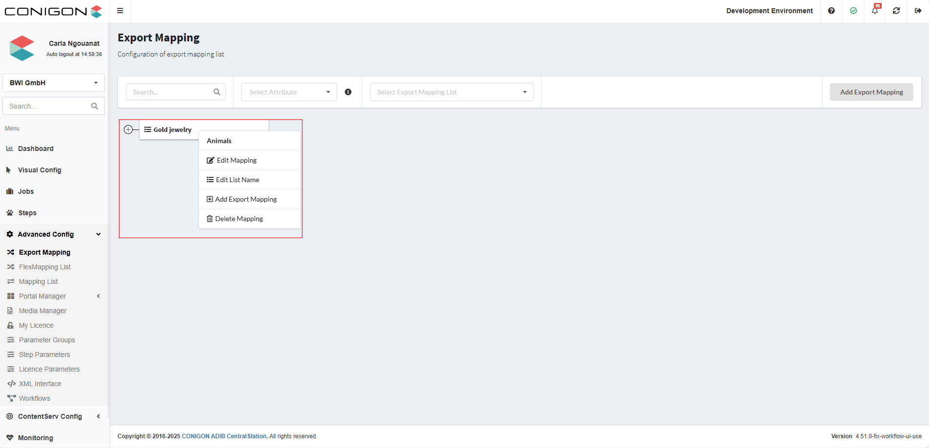Open Select Export Mapping List dropdown
Viewport: 929px width, 448px height.
click(452, 92)
